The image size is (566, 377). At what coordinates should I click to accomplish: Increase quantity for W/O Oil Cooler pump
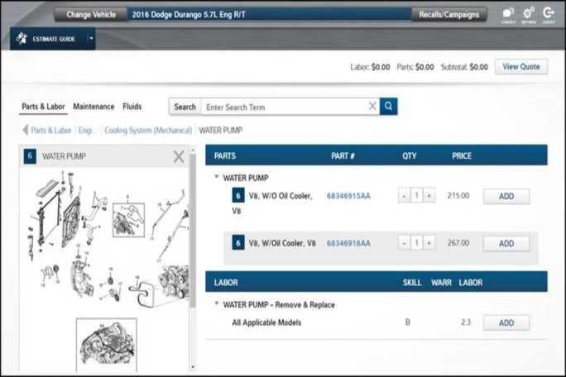click(x=429, y=196)
